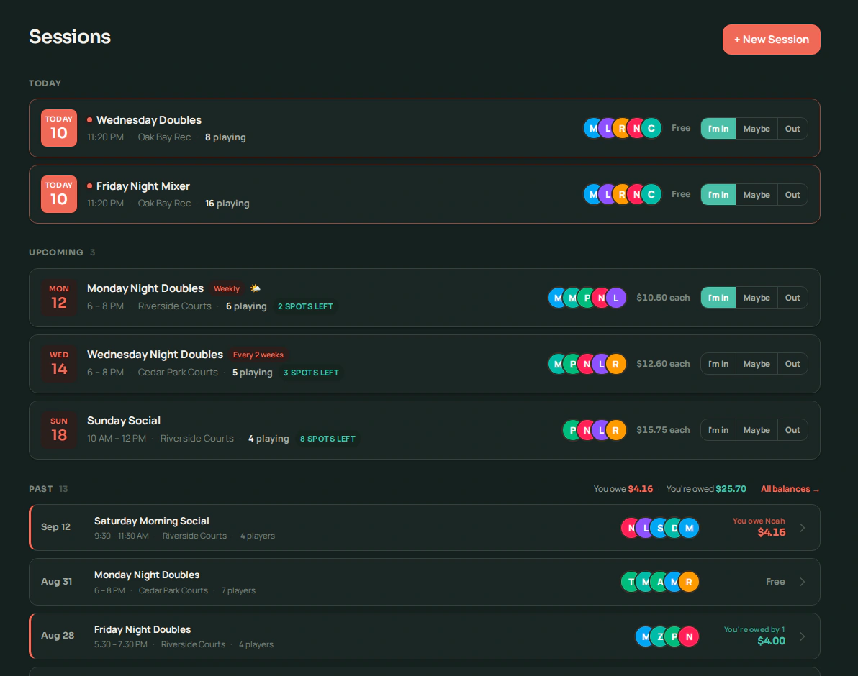Click the $15.75 each price

click(x=663, y=429)
